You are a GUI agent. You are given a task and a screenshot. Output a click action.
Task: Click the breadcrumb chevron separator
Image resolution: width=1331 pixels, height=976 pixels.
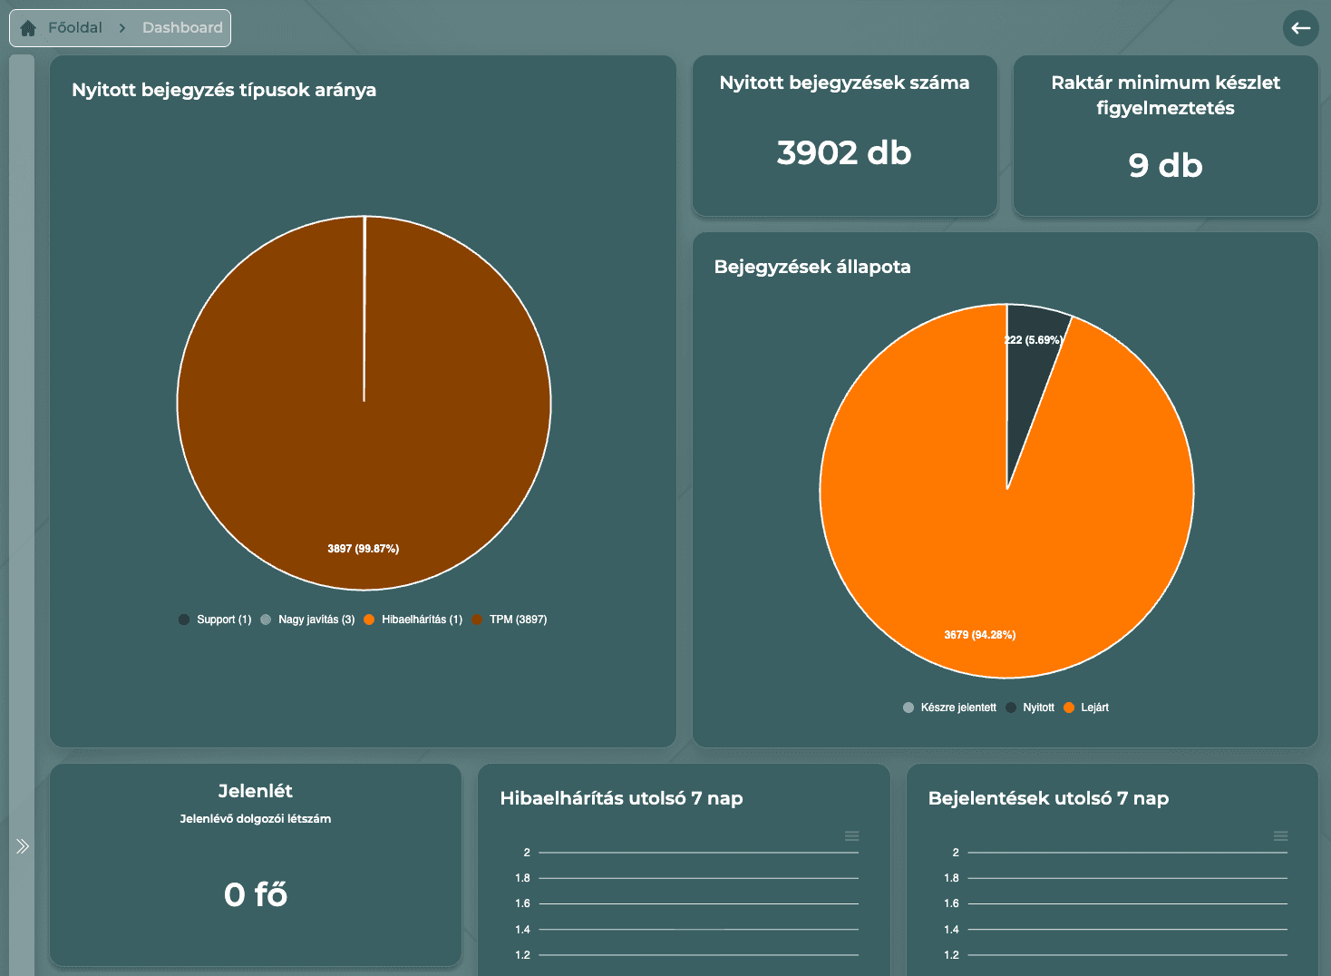click(x=122, y=28)
